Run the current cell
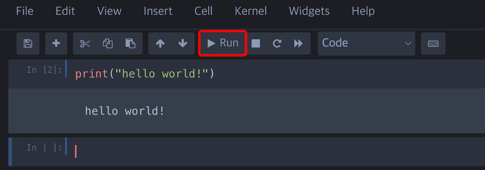 coord(223,43)
